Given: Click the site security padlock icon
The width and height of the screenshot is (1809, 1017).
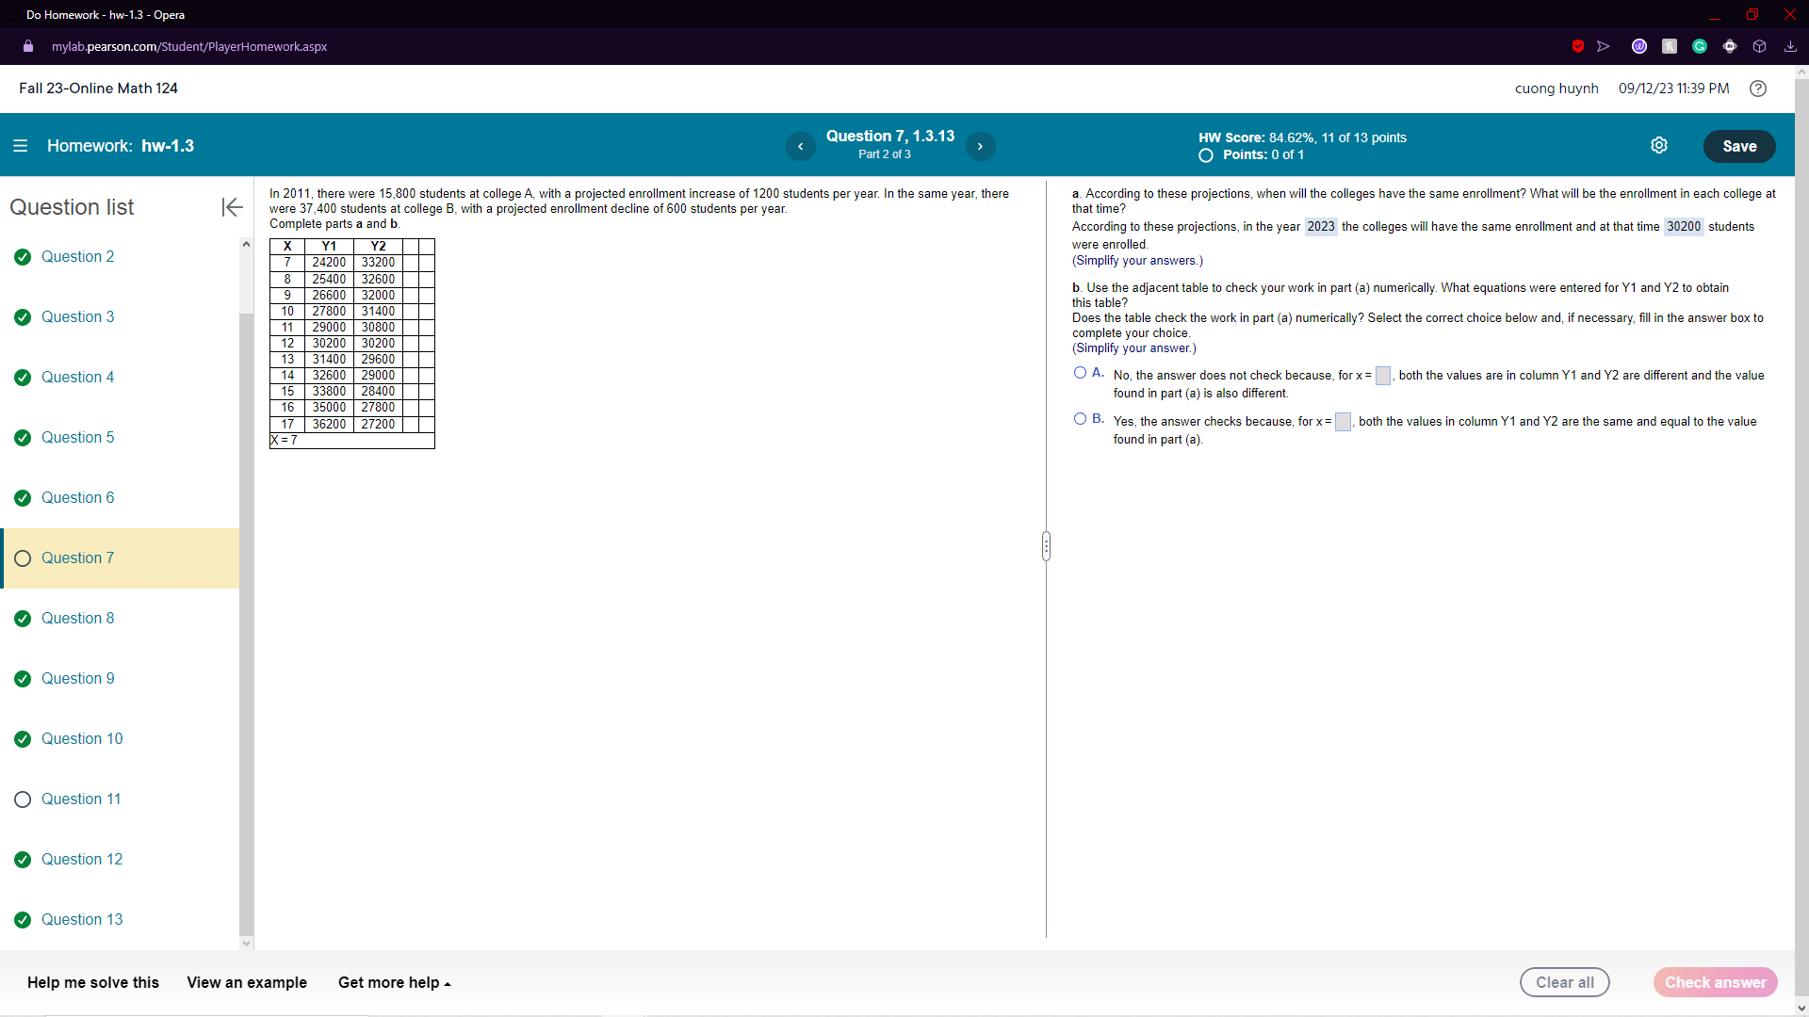Looking at the screenshot, I should [x=27, y=46].
